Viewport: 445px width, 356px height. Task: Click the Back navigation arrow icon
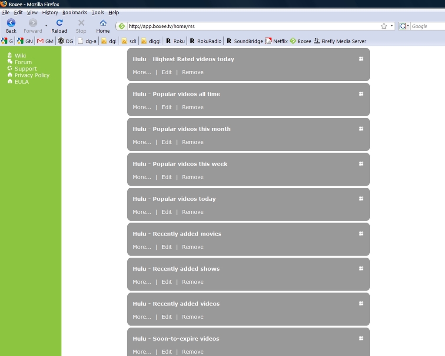click(x=11, y=23)
